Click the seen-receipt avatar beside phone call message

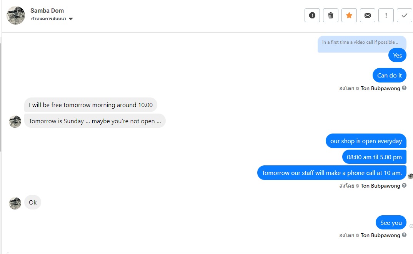(x=410, y=176)
